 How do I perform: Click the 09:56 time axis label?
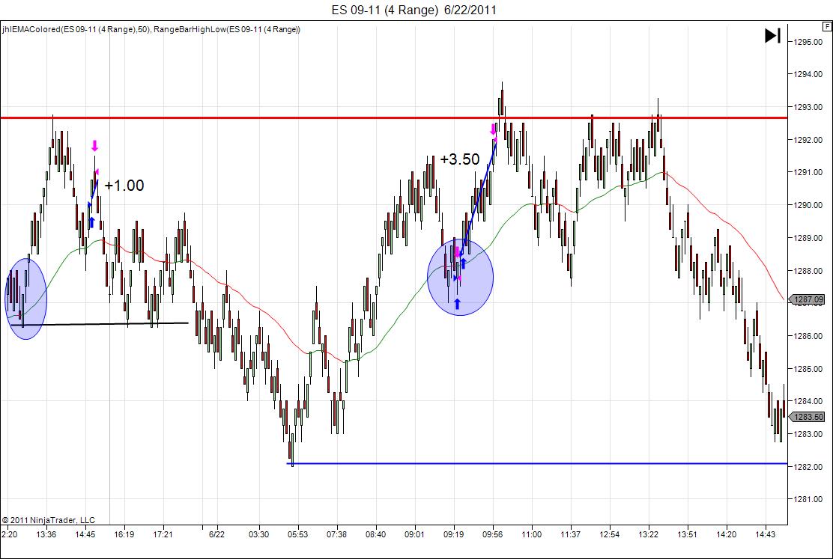point(492,534)
